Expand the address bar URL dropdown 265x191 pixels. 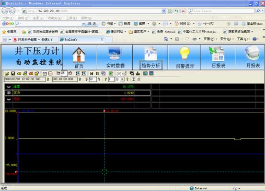click(163, 11)
